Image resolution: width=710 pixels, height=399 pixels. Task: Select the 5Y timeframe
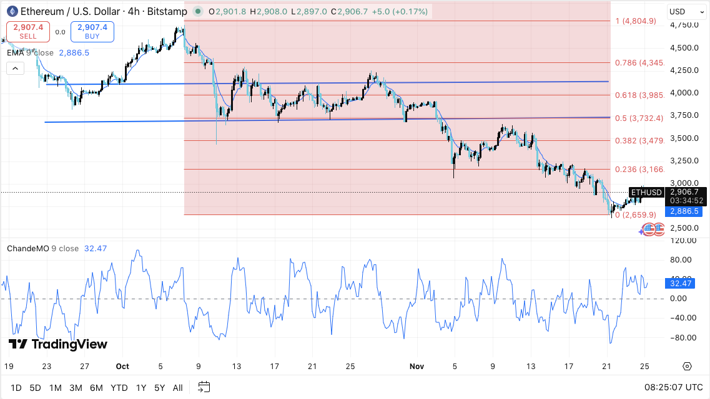click(x=159, y=387)
